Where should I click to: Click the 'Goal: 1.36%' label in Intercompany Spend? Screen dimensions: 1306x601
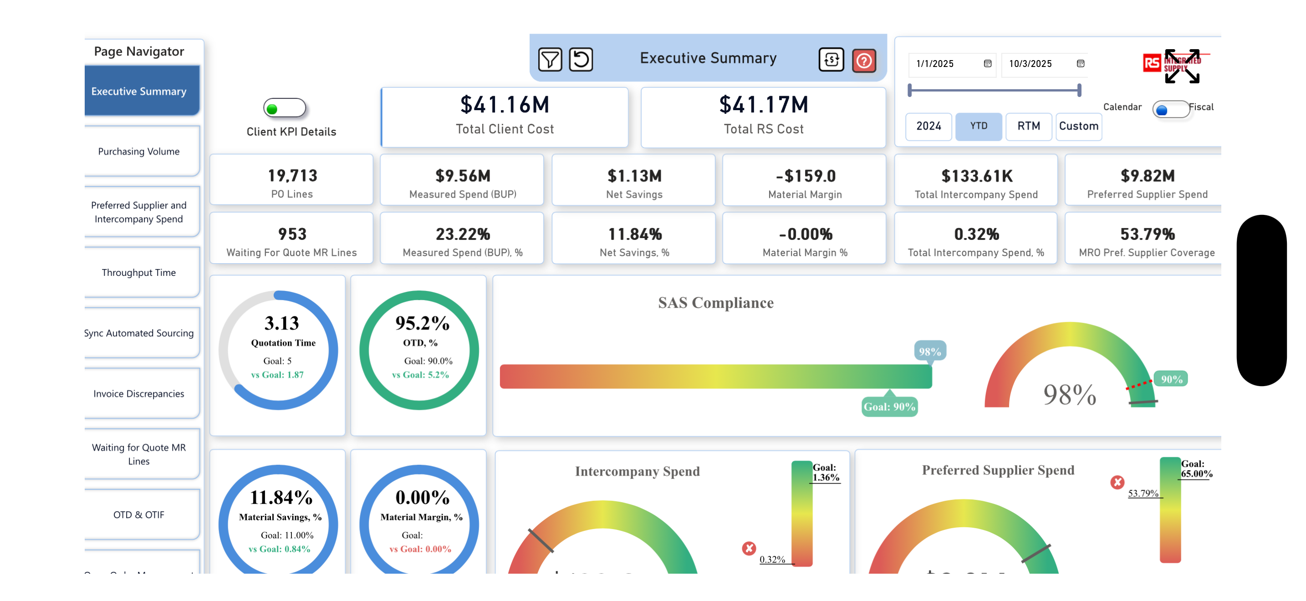click(826, 472)
